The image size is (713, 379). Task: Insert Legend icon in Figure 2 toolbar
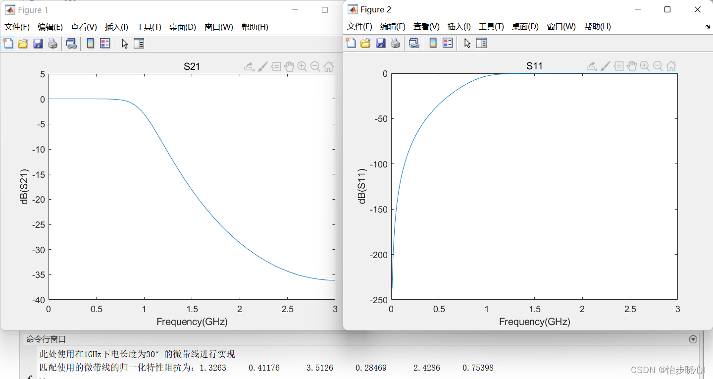tap(448, 43)
